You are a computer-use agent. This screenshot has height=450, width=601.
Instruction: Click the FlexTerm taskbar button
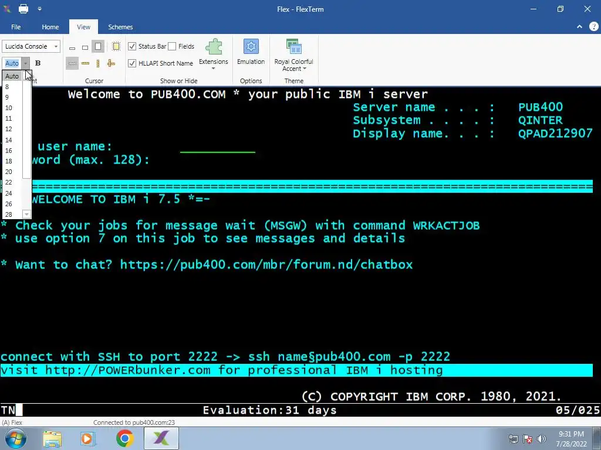[161, 438]
